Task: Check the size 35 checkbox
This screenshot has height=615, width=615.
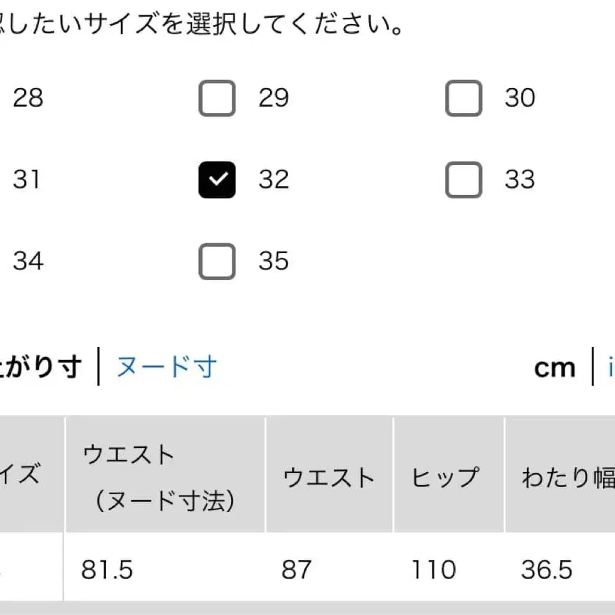Action: click(217, 262)
